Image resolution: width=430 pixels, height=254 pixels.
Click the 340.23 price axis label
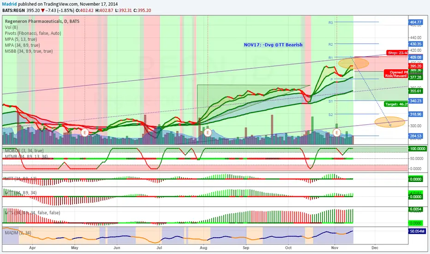(x=416, y=101)
